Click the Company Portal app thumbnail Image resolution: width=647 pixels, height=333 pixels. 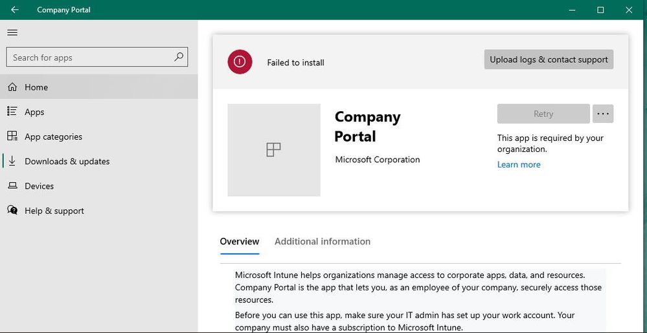(x=274, y=150)
